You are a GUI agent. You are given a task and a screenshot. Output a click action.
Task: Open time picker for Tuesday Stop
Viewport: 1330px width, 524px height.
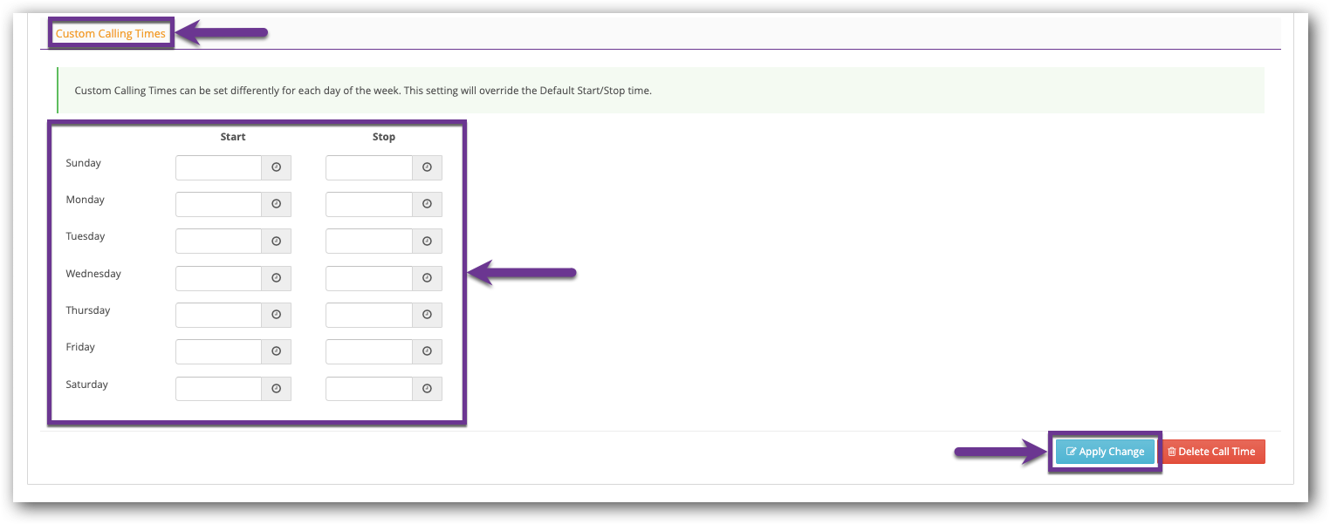pos(427,242)
